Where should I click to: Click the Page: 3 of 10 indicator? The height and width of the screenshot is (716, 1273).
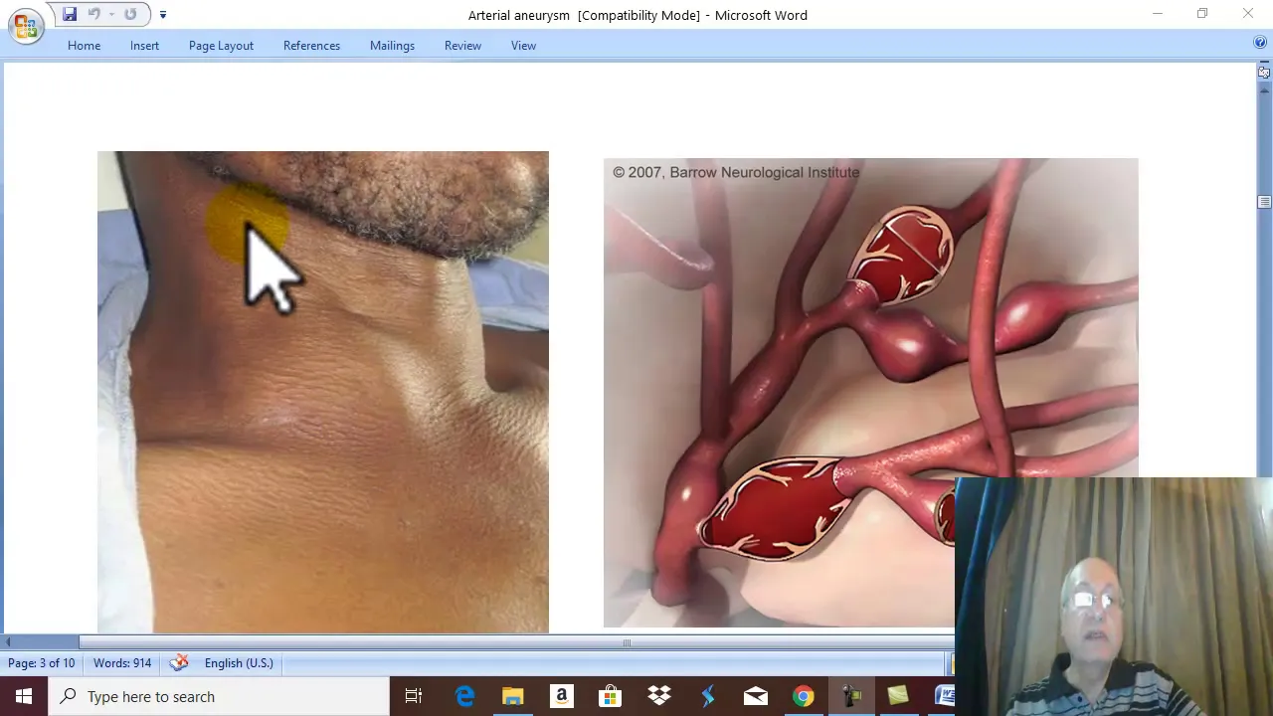42,663
